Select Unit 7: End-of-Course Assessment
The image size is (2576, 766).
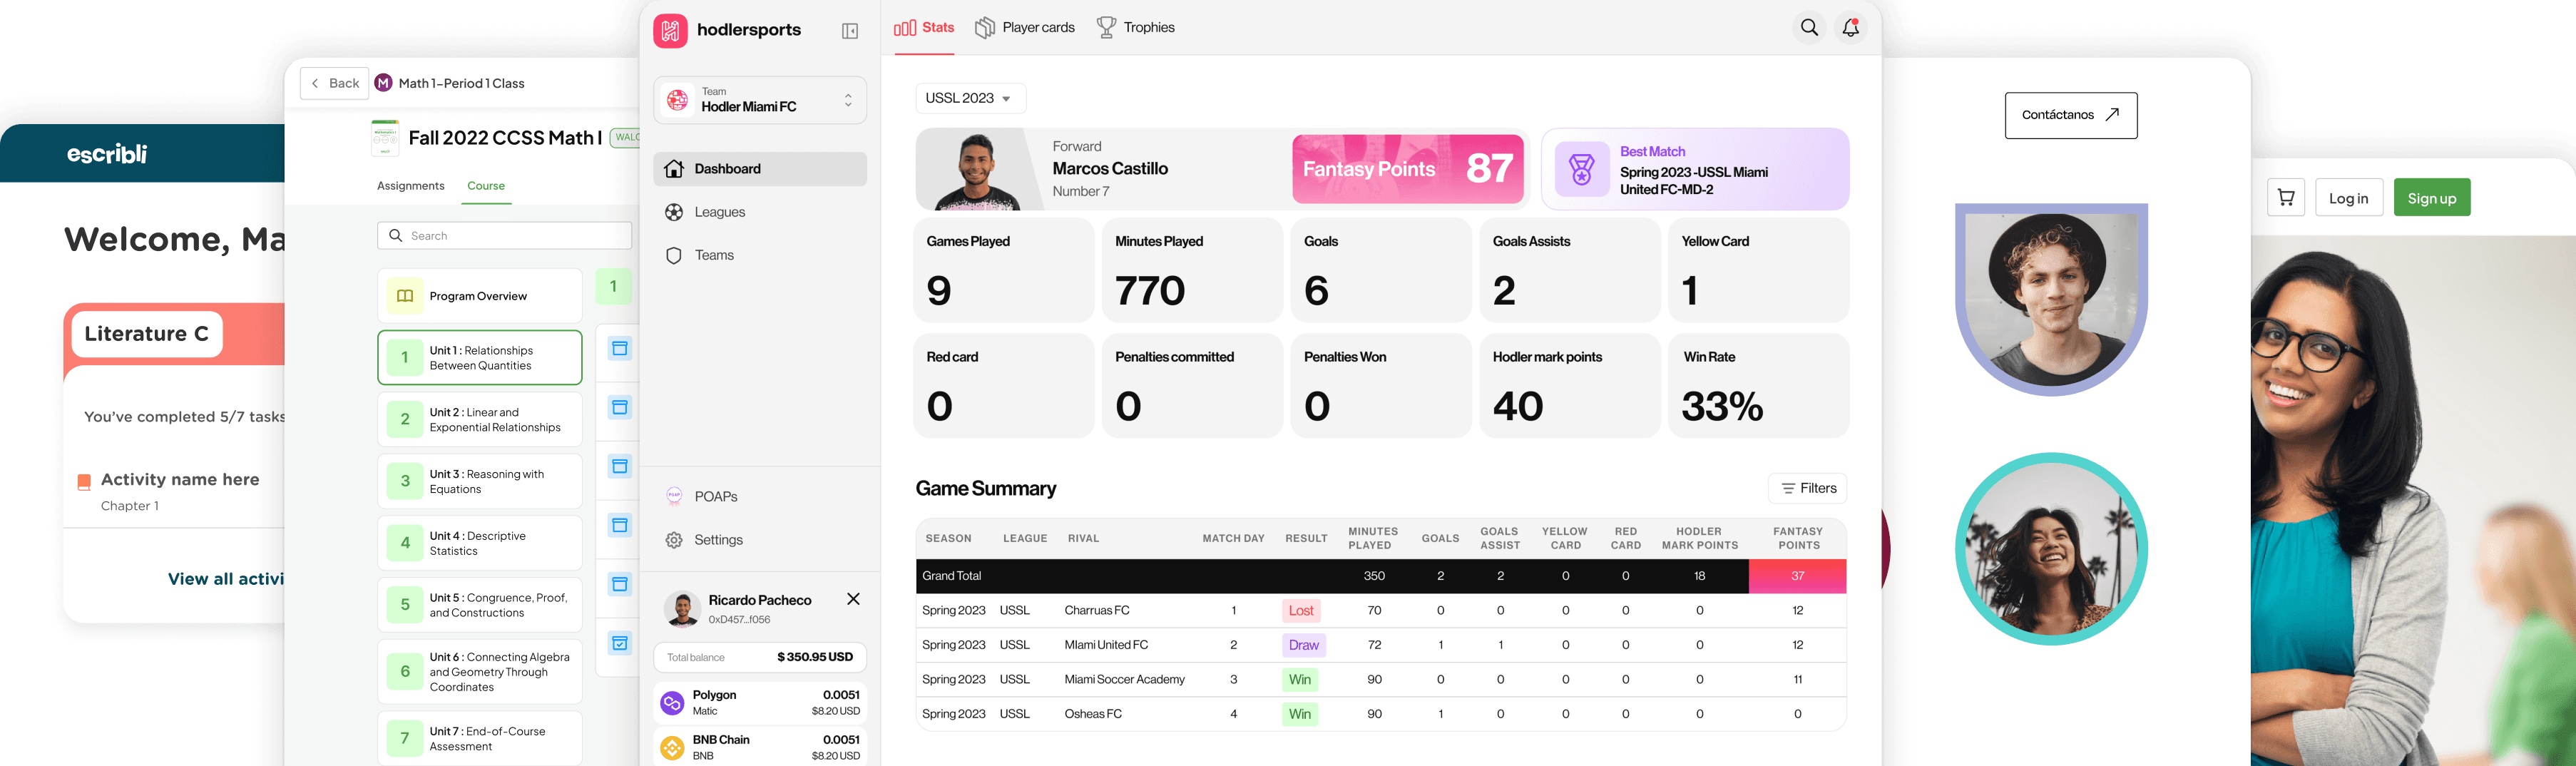point(480,739)
